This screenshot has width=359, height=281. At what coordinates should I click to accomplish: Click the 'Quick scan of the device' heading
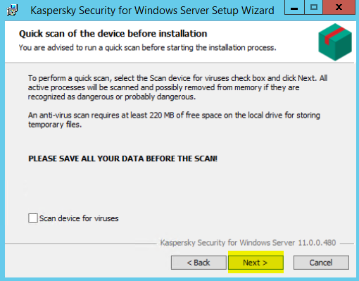[x=113, y=34]
